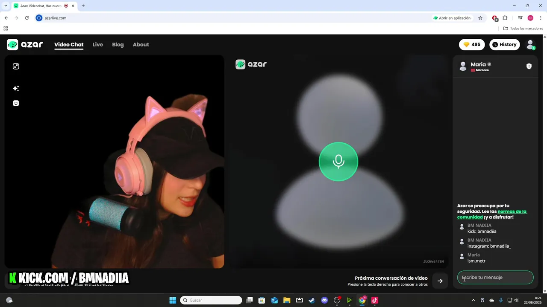Open TikTok app from the taskbar
The image size is (547, 307).
coord(375,300)
